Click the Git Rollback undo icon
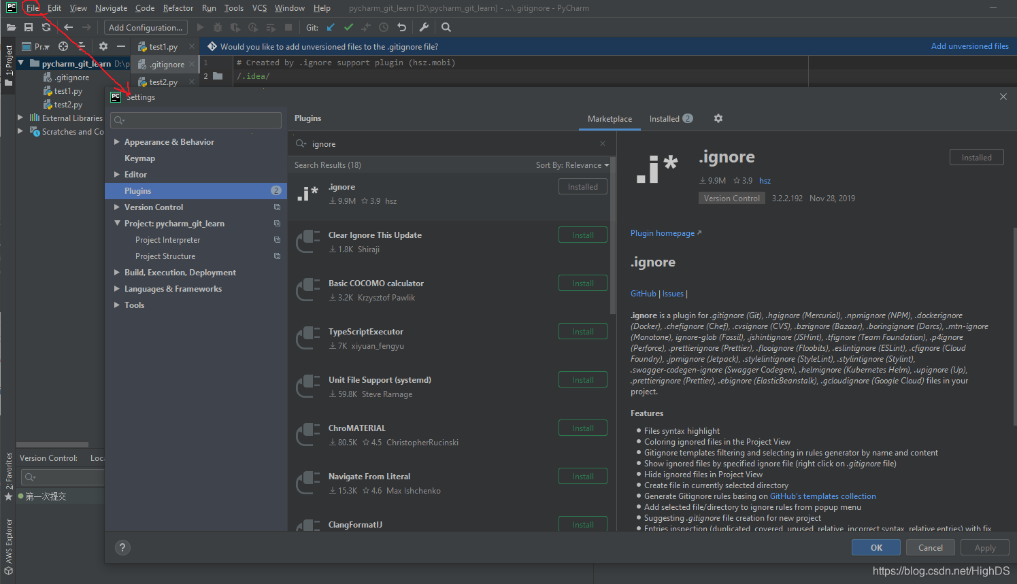Screen dimensions: 1017x584 [402, 27]
